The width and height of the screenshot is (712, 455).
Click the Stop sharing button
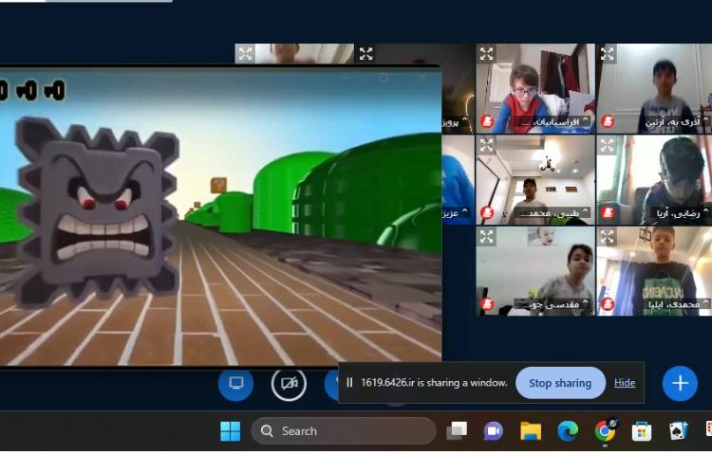[x=560, y=383]
